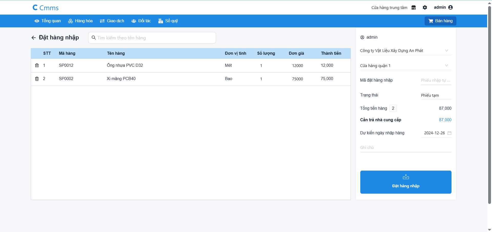Click the Bao unit cell
The image size is (492, 232).
click(229, 79)
